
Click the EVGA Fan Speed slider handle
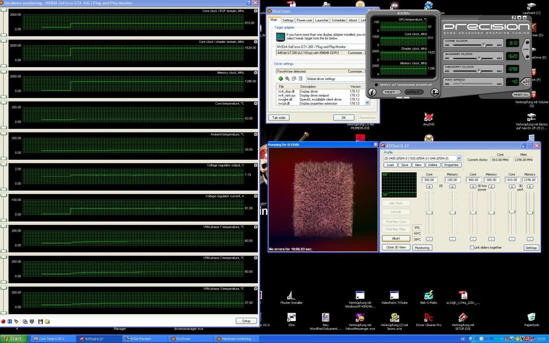(x=461, y=84)
